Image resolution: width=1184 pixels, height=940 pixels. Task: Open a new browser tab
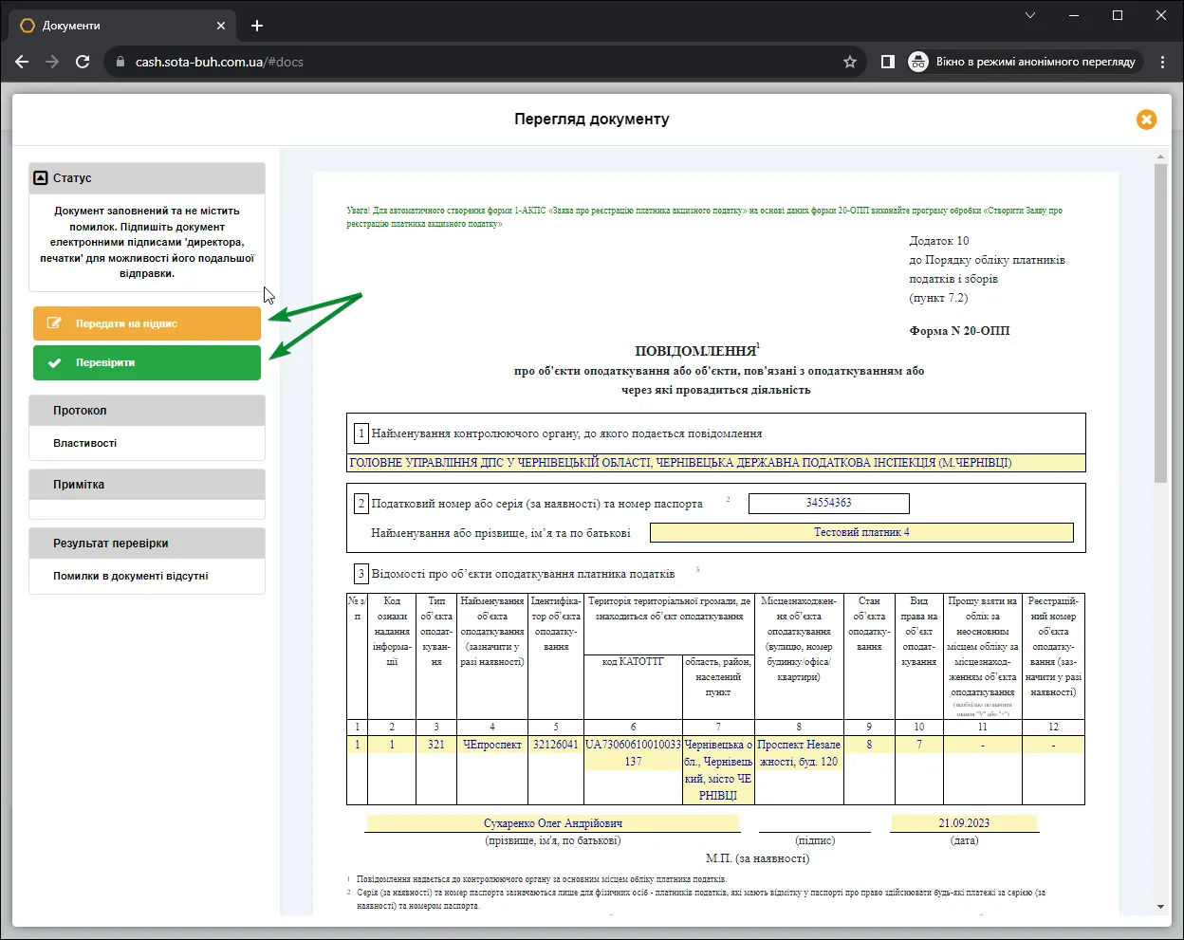[257, 26]
